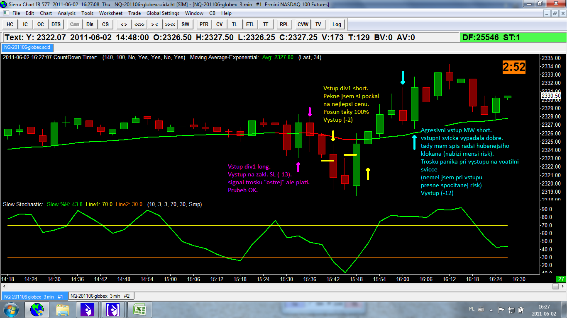Open the Trade menu
Image resolution: width=567 pixels, height=318 pixels.
134,13
